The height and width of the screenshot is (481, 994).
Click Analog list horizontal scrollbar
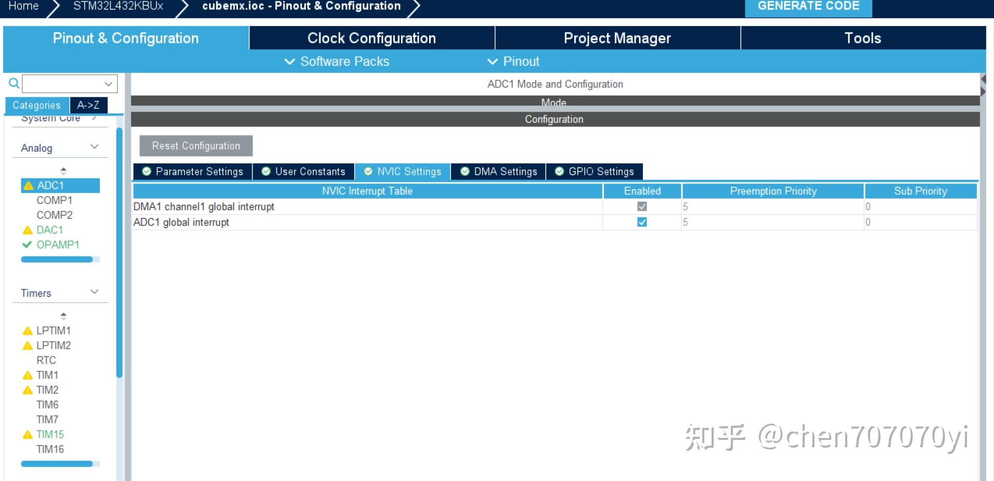click(x=57, y=259)
